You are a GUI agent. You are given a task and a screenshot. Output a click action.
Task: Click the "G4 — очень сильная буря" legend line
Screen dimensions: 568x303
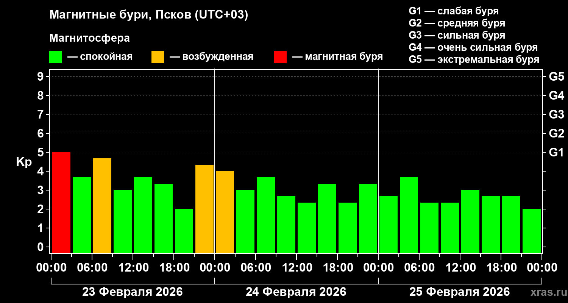473,47
